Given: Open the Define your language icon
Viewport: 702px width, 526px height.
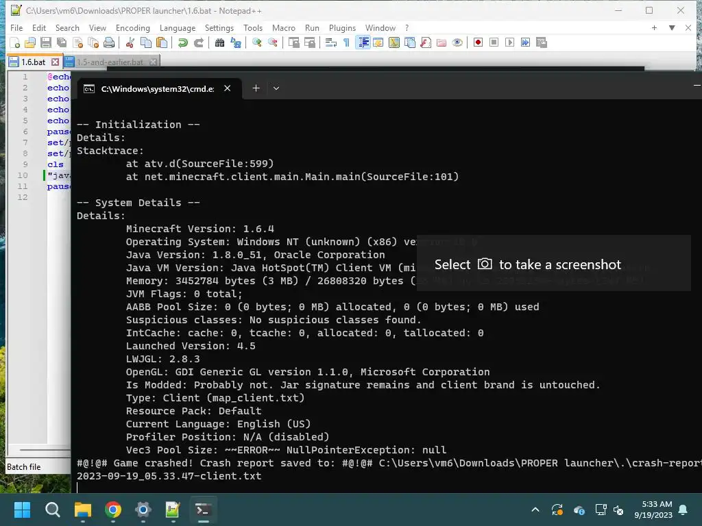Looking at the screenshot, I should coord(378,42).
